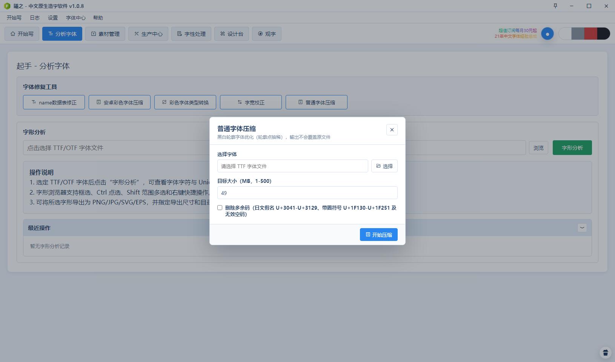Image resolution: width=615 pixels, height=362 pixels.
Task: Click the app logo in the title bar
Action: point(7,6)
